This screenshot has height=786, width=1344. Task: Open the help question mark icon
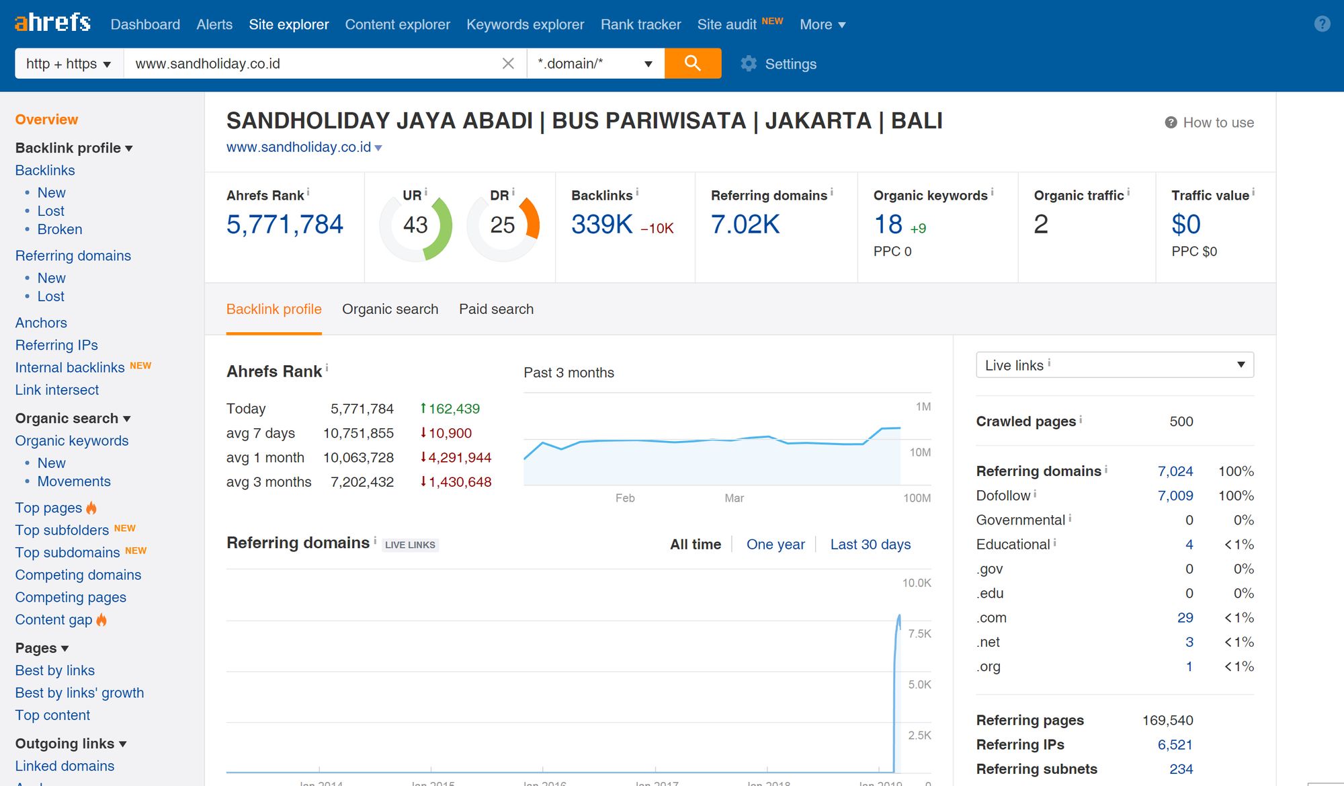[x=1322, y=24]
